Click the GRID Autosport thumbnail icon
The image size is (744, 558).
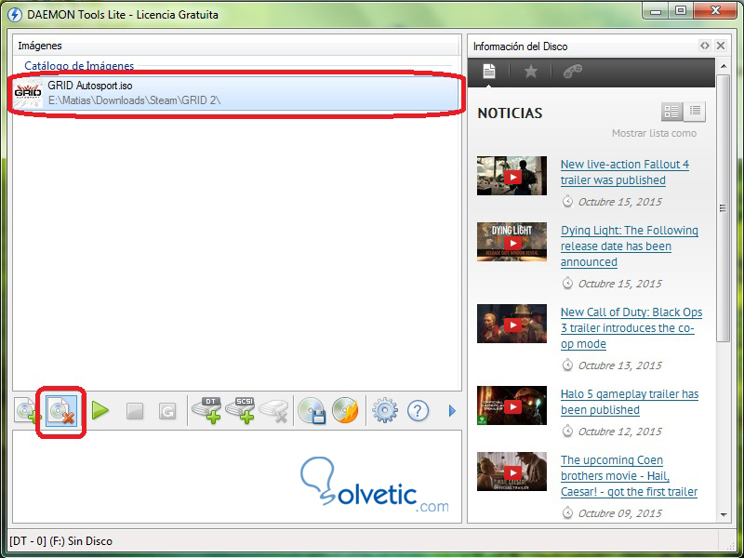[28, 94]
